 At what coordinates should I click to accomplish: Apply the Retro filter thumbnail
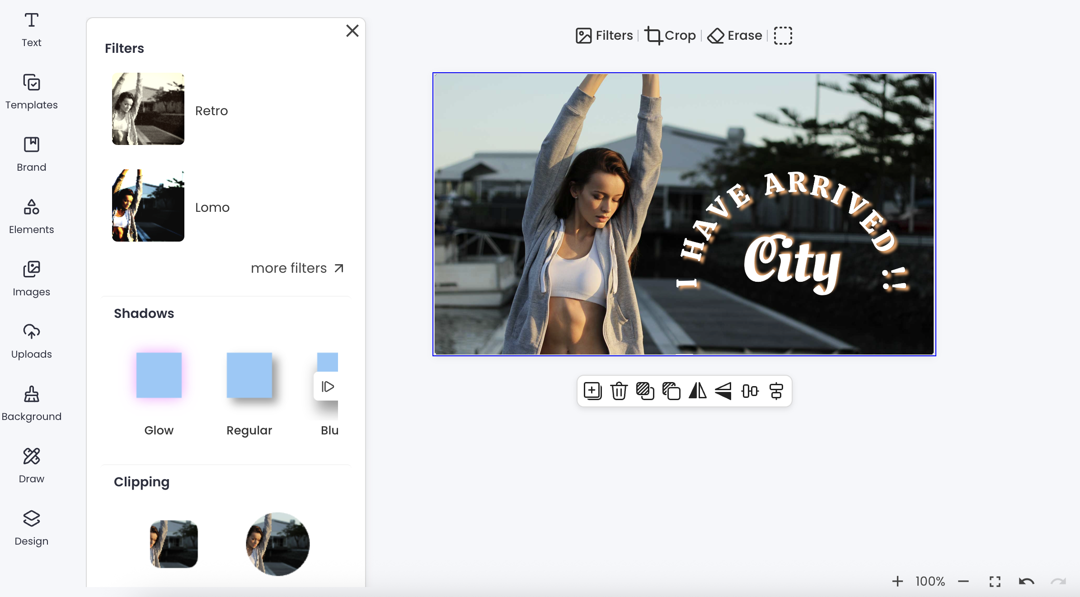tap(148, 109)
